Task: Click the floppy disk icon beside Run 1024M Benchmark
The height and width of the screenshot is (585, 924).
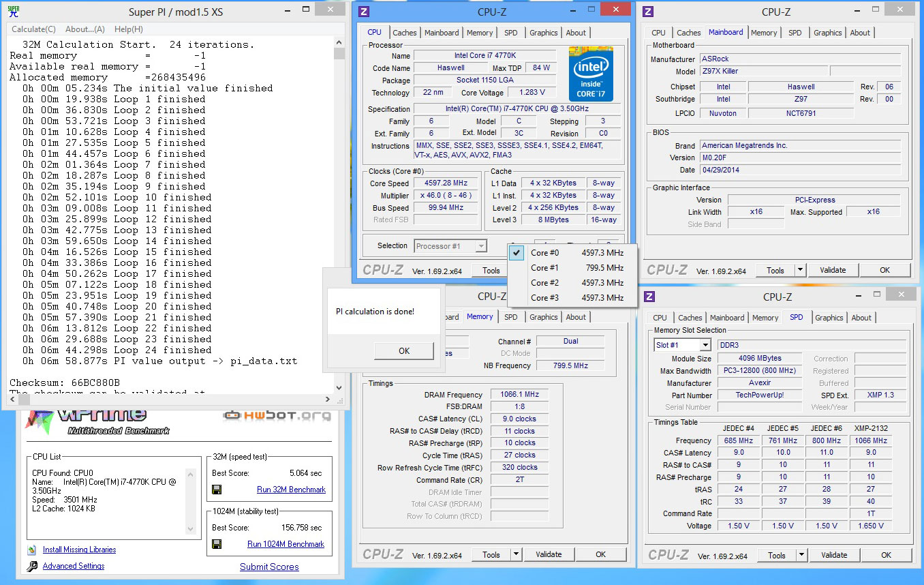Action: click(217, 544)
